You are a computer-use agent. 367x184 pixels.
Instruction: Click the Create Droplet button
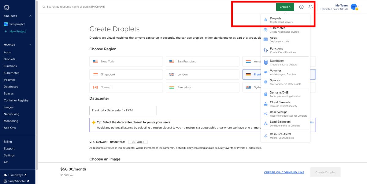tap(325, 172)
